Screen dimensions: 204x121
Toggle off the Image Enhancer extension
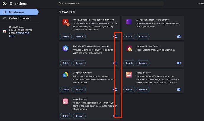179,89
